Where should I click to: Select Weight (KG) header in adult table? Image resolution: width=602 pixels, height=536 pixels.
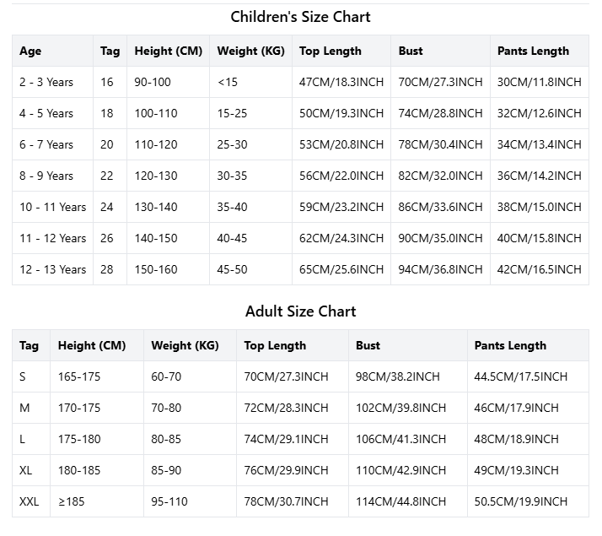pos(185,346)
